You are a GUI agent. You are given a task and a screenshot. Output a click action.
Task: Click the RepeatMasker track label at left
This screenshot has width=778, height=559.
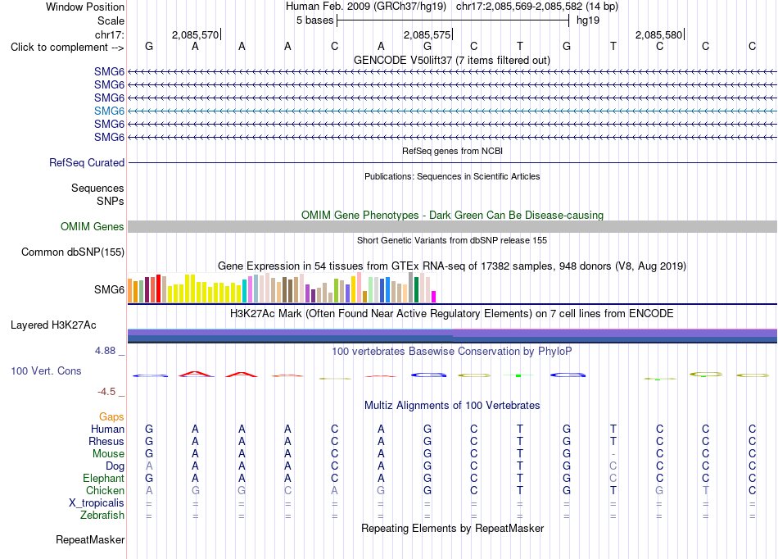(x=90, y=539)
